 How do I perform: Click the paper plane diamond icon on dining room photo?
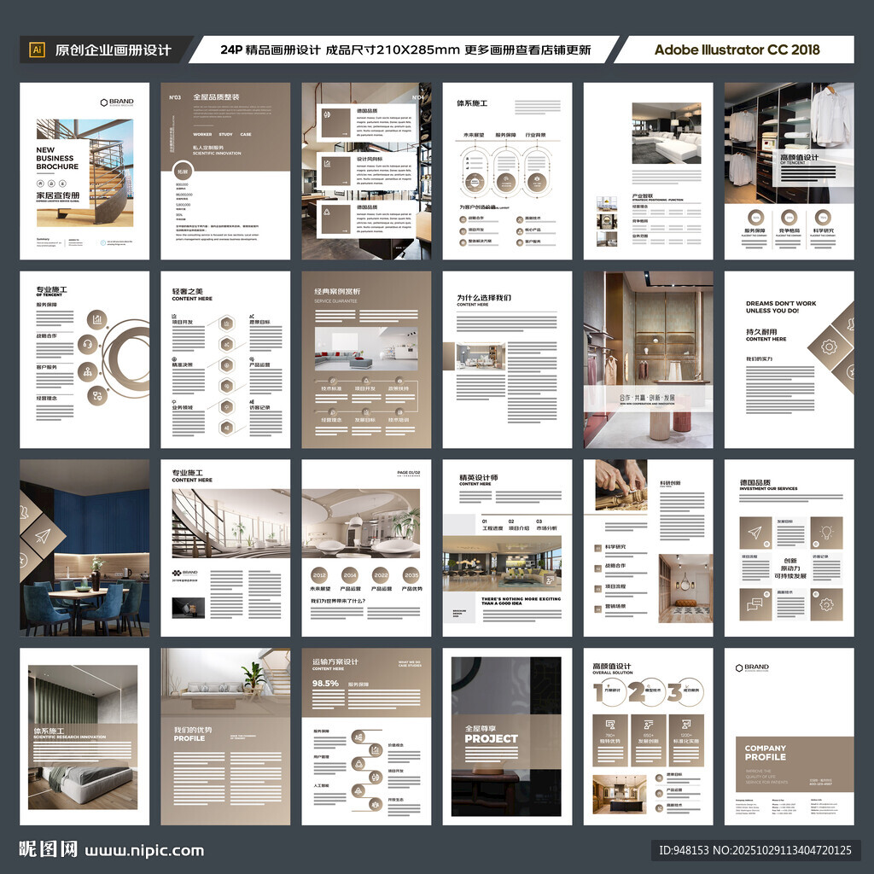tap(43, 536)
